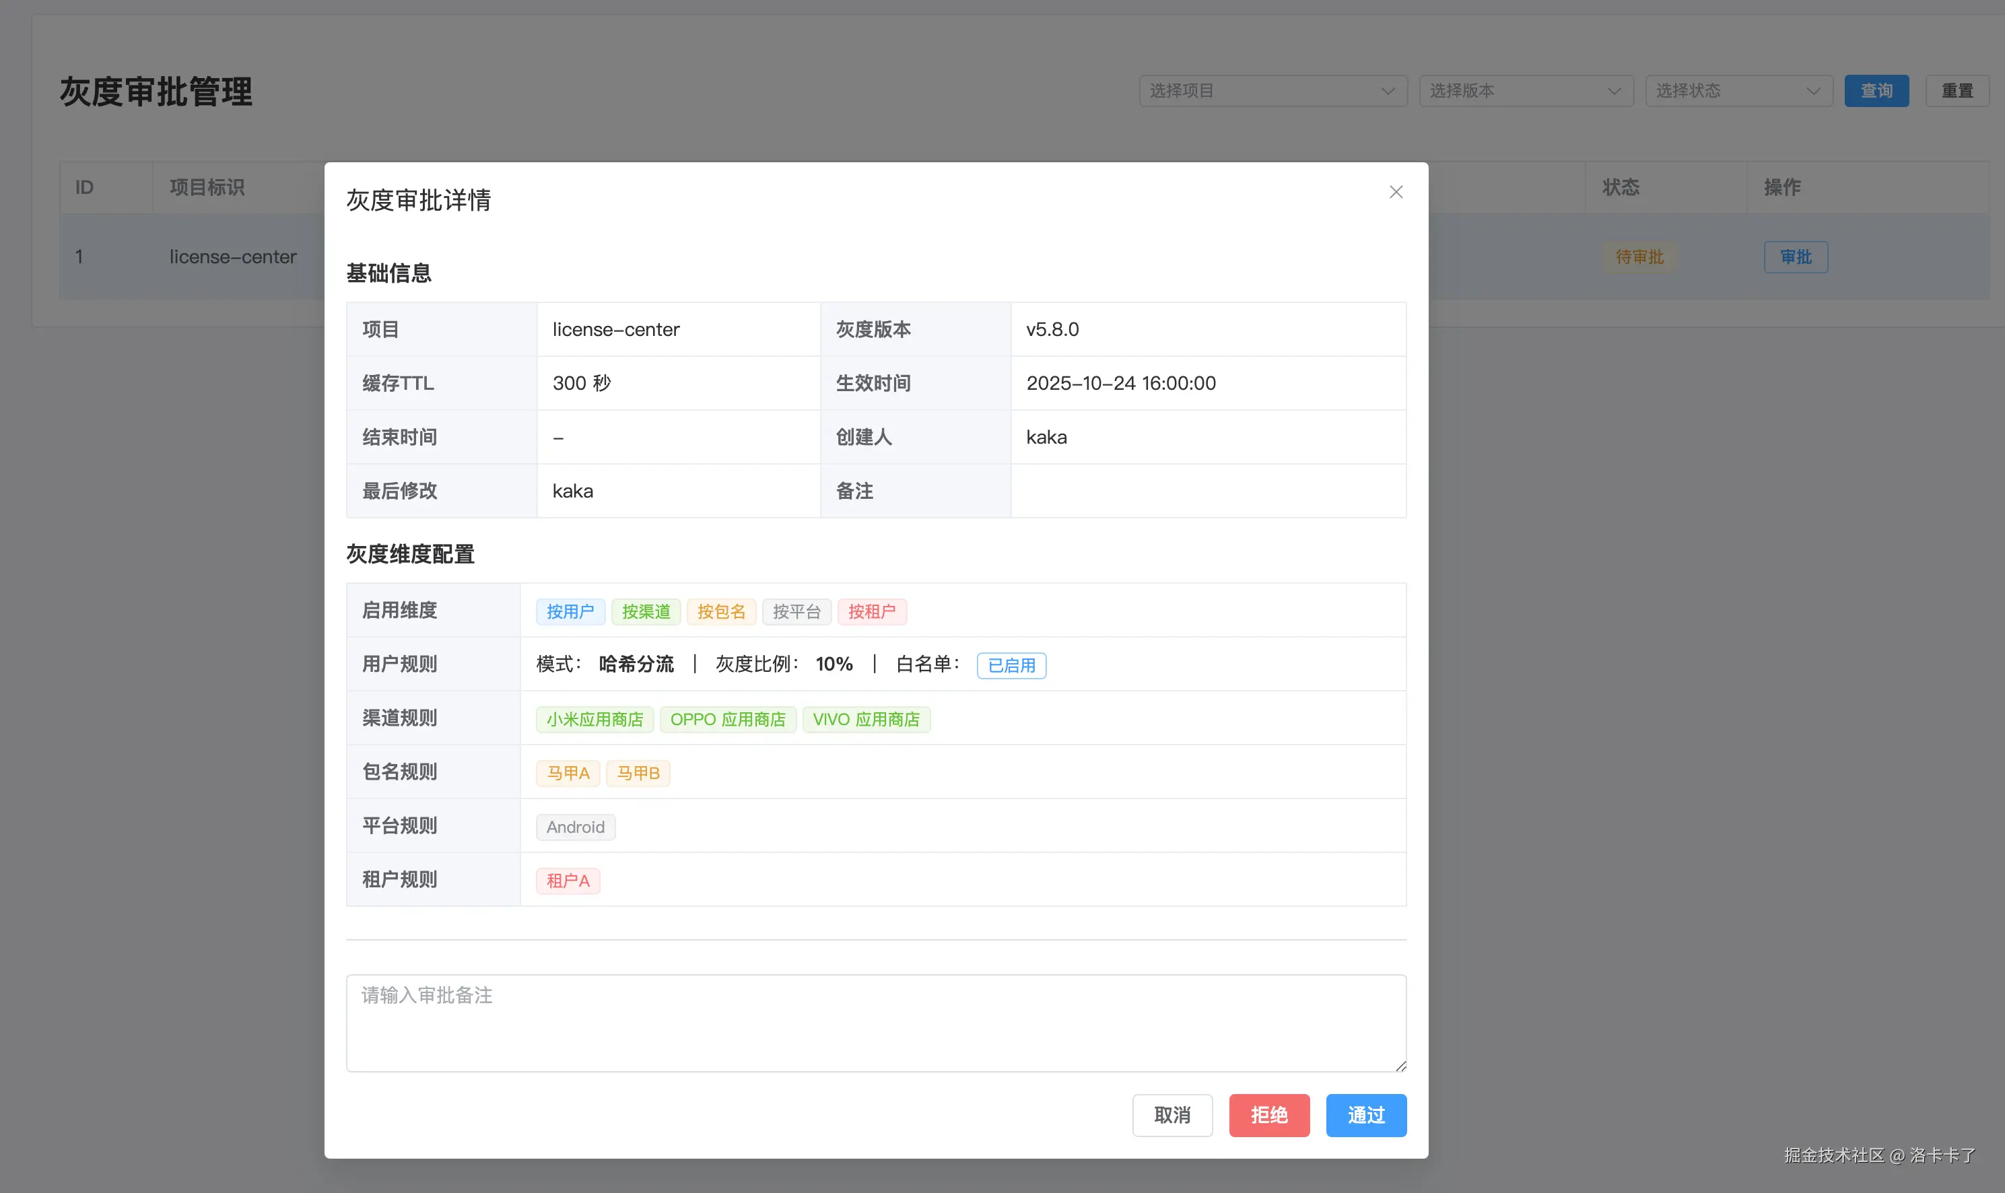Click the 审批 action button in row 1
2005x1193 pixels.
tap(1795, 257)
